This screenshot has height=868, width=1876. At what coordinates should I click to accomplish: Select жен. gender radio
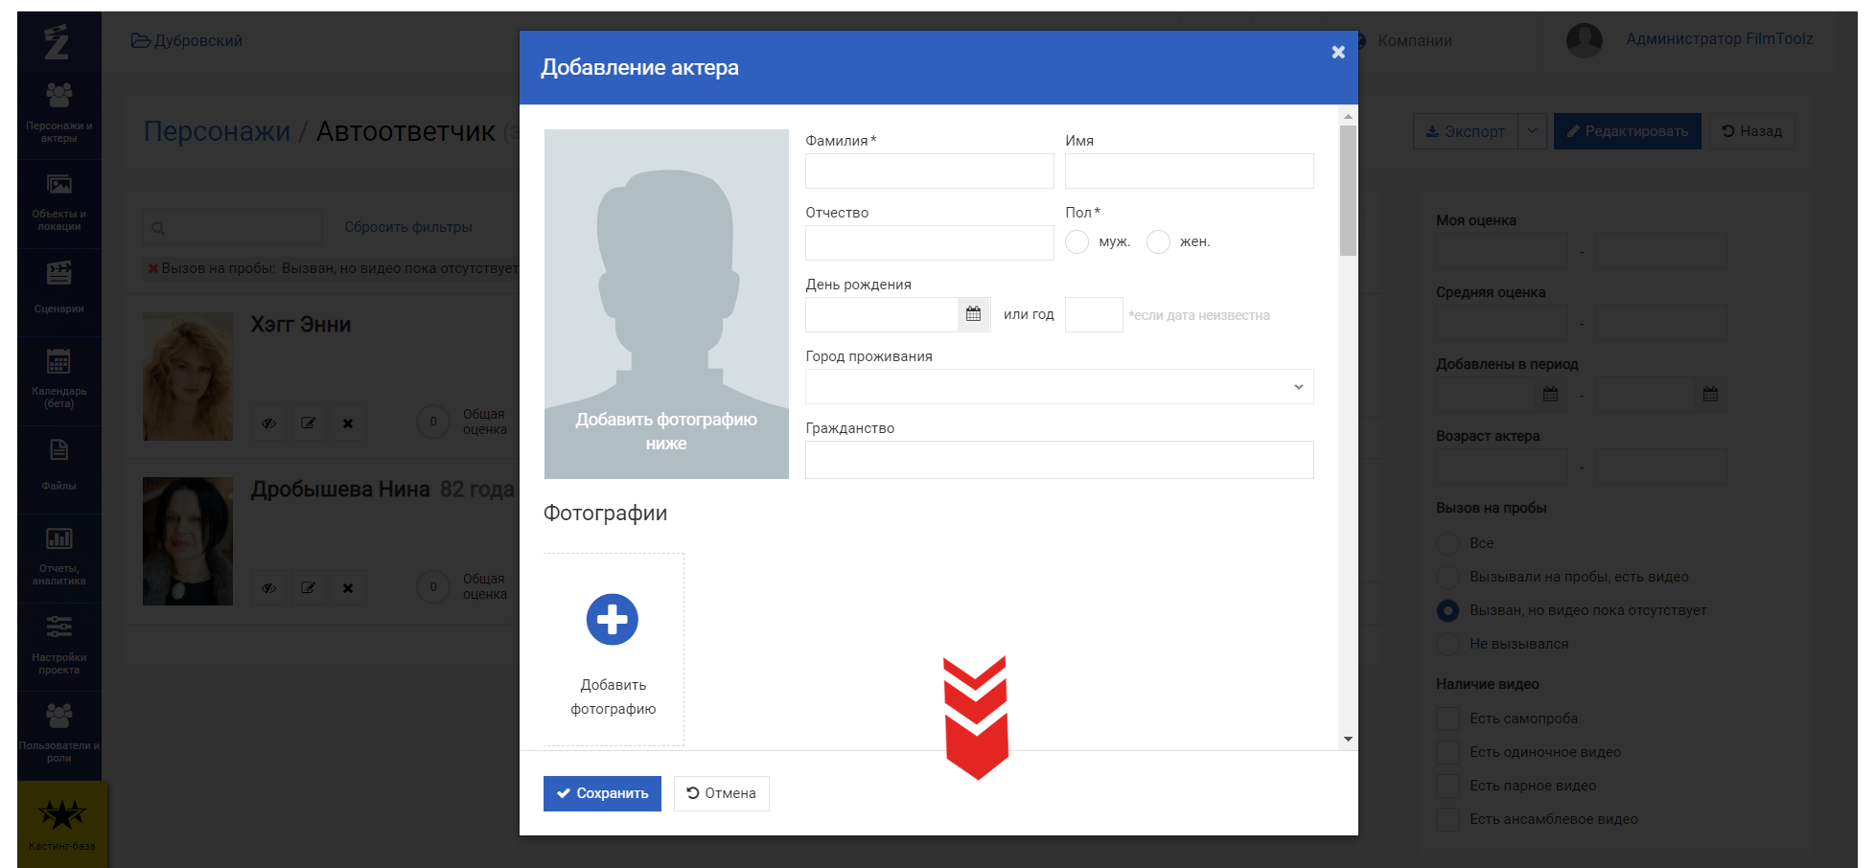point(1158,241)
